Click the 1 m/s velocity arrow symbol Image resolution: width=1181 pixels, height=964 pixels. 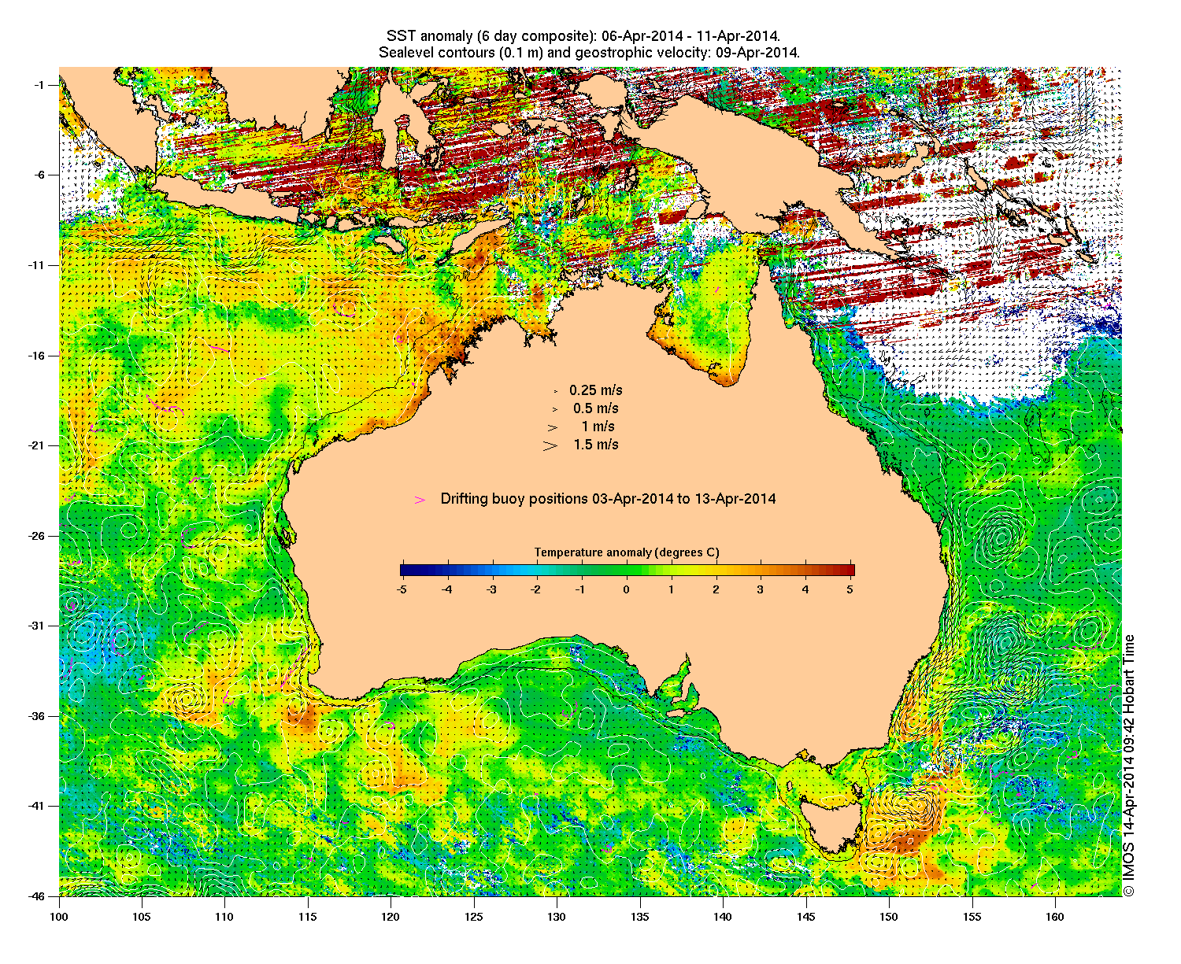coord(553,427)
